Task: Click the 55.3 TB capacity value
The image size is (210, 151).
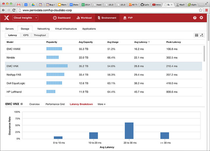Action: pos(84,49)
